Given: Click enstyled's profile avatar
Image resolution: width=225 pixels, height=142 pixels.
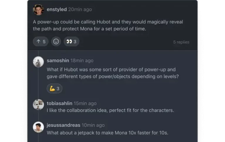Looking at the screenshot, I should tap(38, 9).
